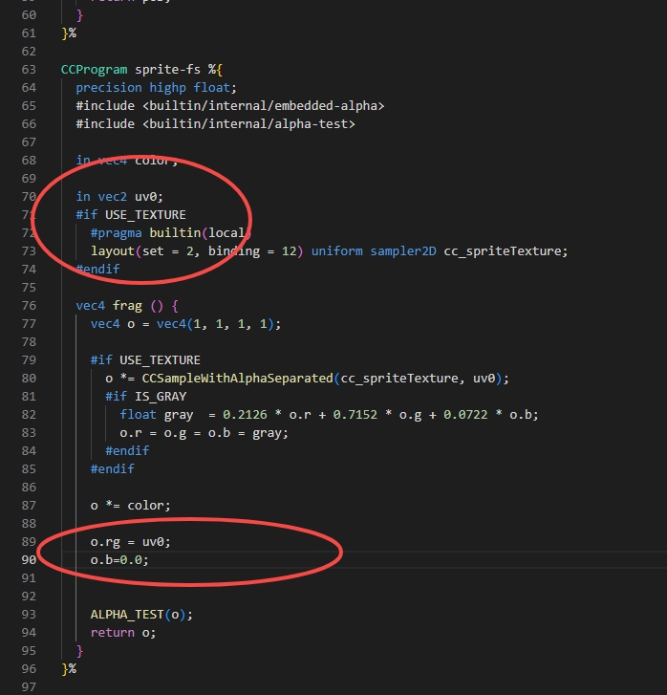Viewport: 667px width, 695px height.
Task: Click line number 97 in the gutter
Action: 29,687
